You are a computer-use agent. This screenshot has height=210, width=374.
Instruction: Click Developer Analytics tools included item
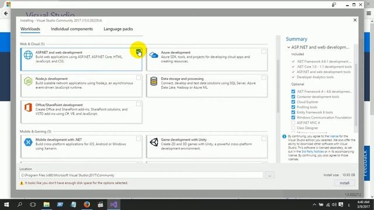point(315,77)
